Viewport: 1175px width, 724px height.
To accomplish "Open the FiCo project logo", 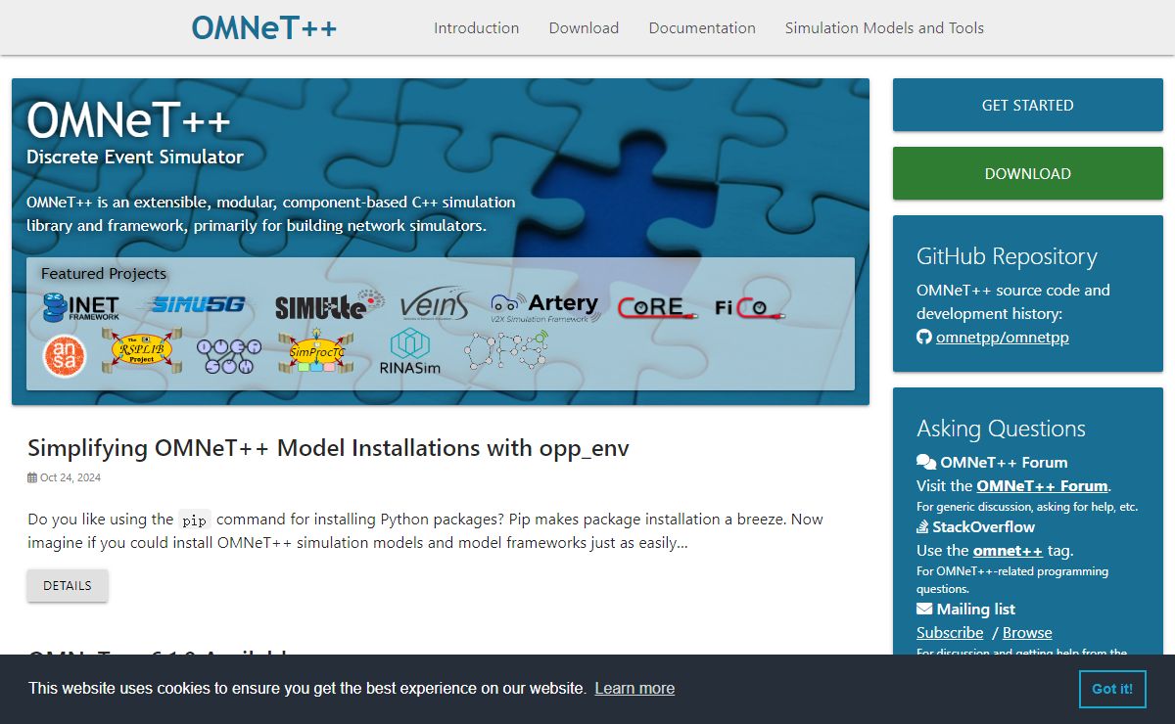I will pos(751,308).
